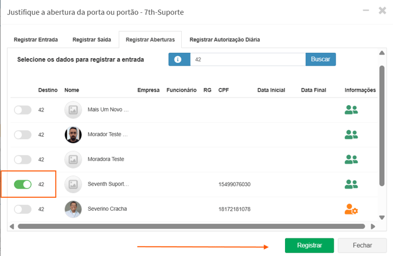Switch to Registrar Entrada tab
The image size is (393, 256).
coord(36,39)
